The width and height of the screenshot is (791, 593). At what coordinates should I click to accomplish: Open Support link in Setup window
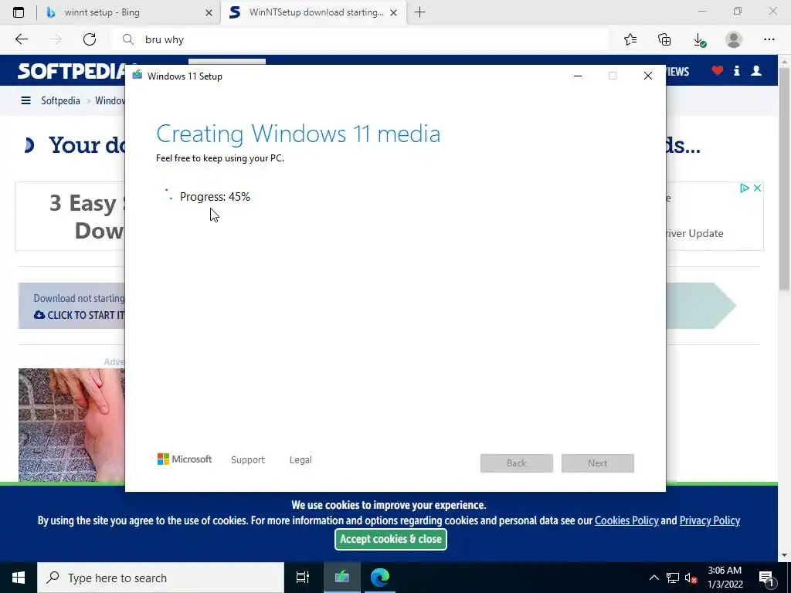[248, 460]
